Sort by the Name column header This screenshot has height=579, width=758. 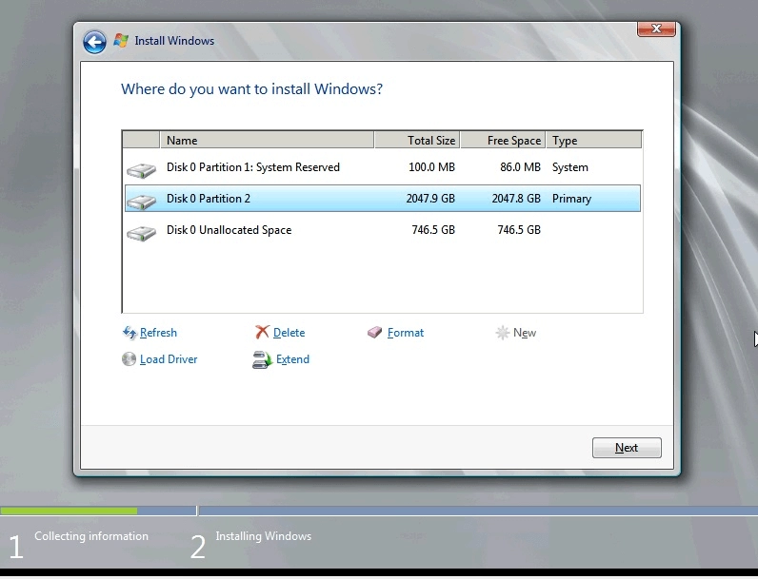coord(267,140)
